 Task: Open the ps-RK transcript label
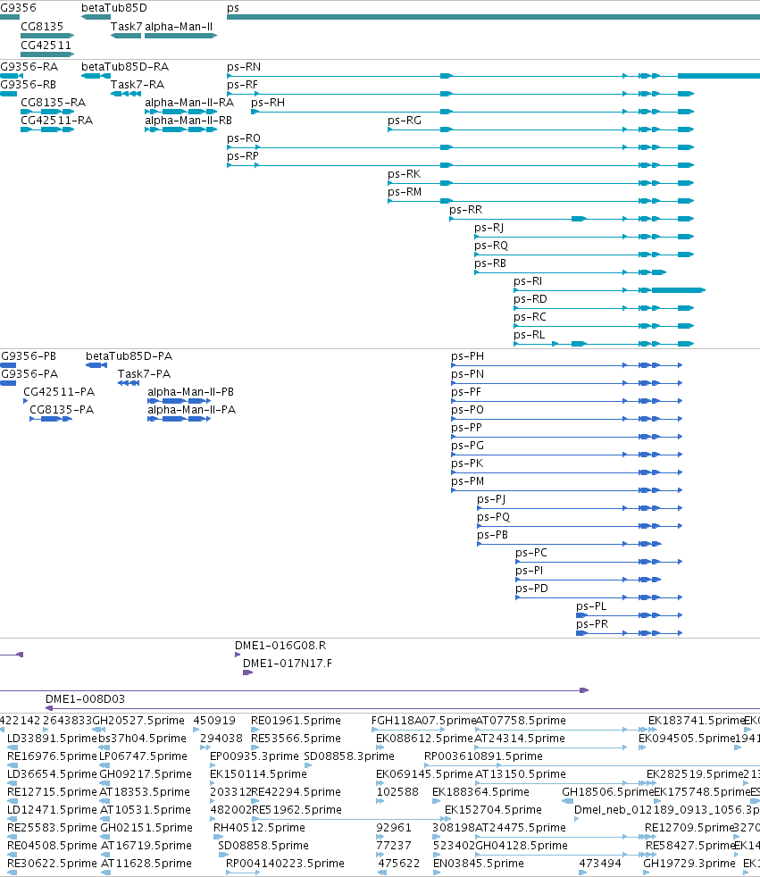(x=405, y=174)
